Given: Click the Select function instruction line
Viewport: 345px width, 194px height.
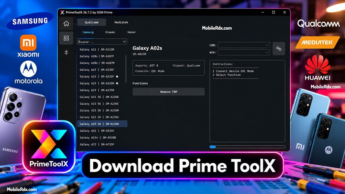Looking at the screenshot, I should tap(227, 75).
